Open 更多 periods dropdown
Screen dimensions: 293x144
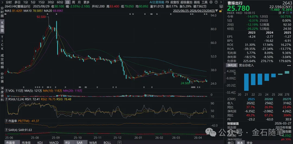click(87, 2)
